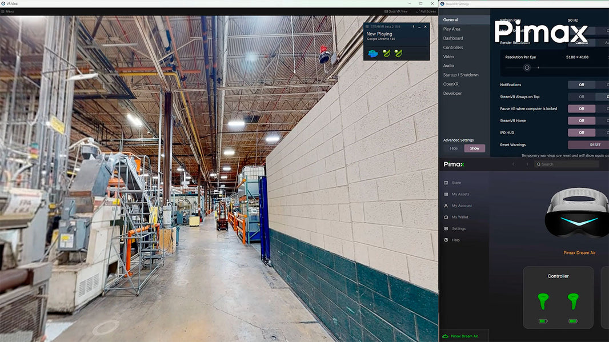The image size is (609, 342).
Task: Open the Render Resolution Custom dropdown
Action: [x=582, y=43]
